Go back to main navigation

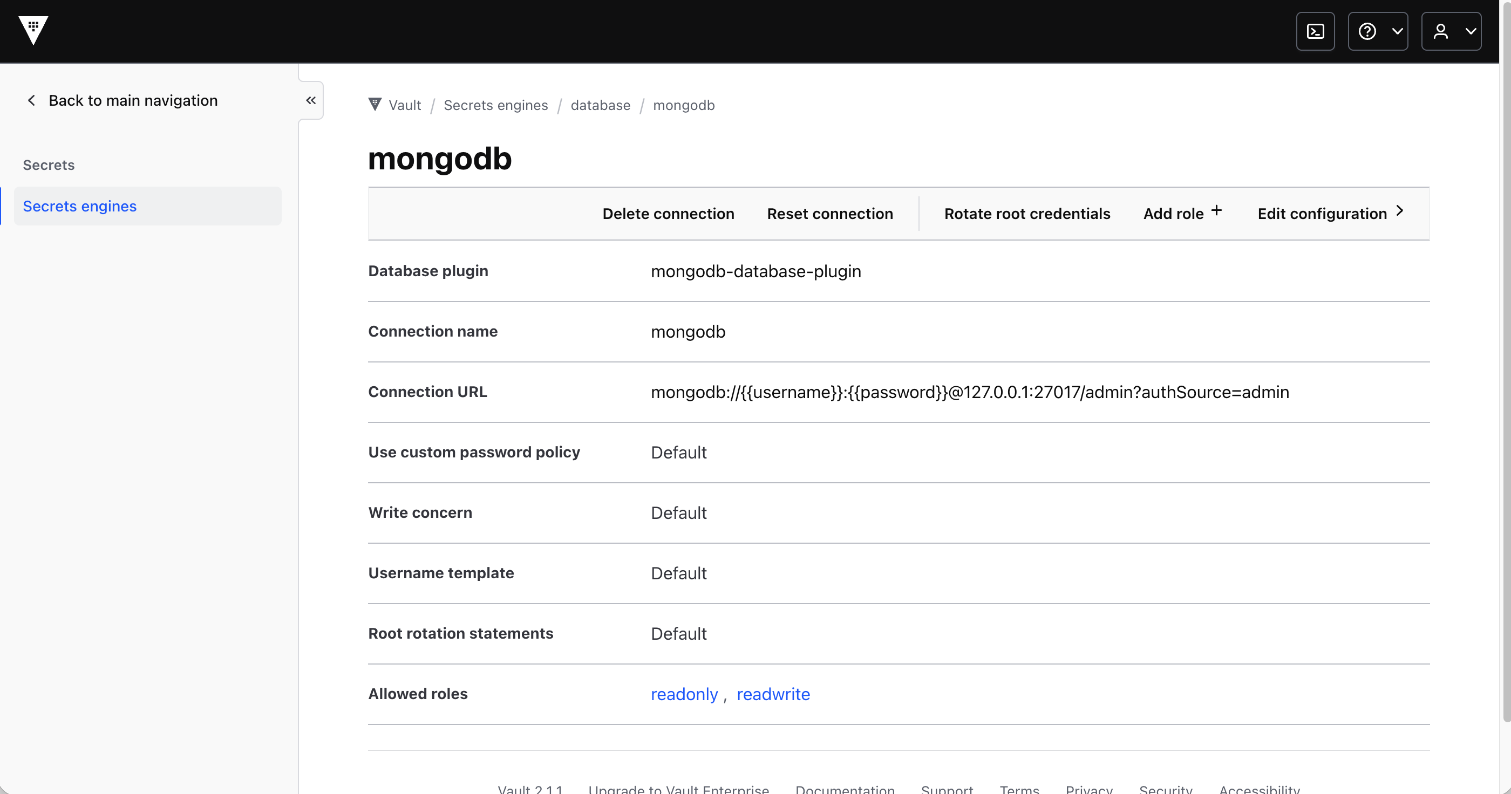[122, 100]
